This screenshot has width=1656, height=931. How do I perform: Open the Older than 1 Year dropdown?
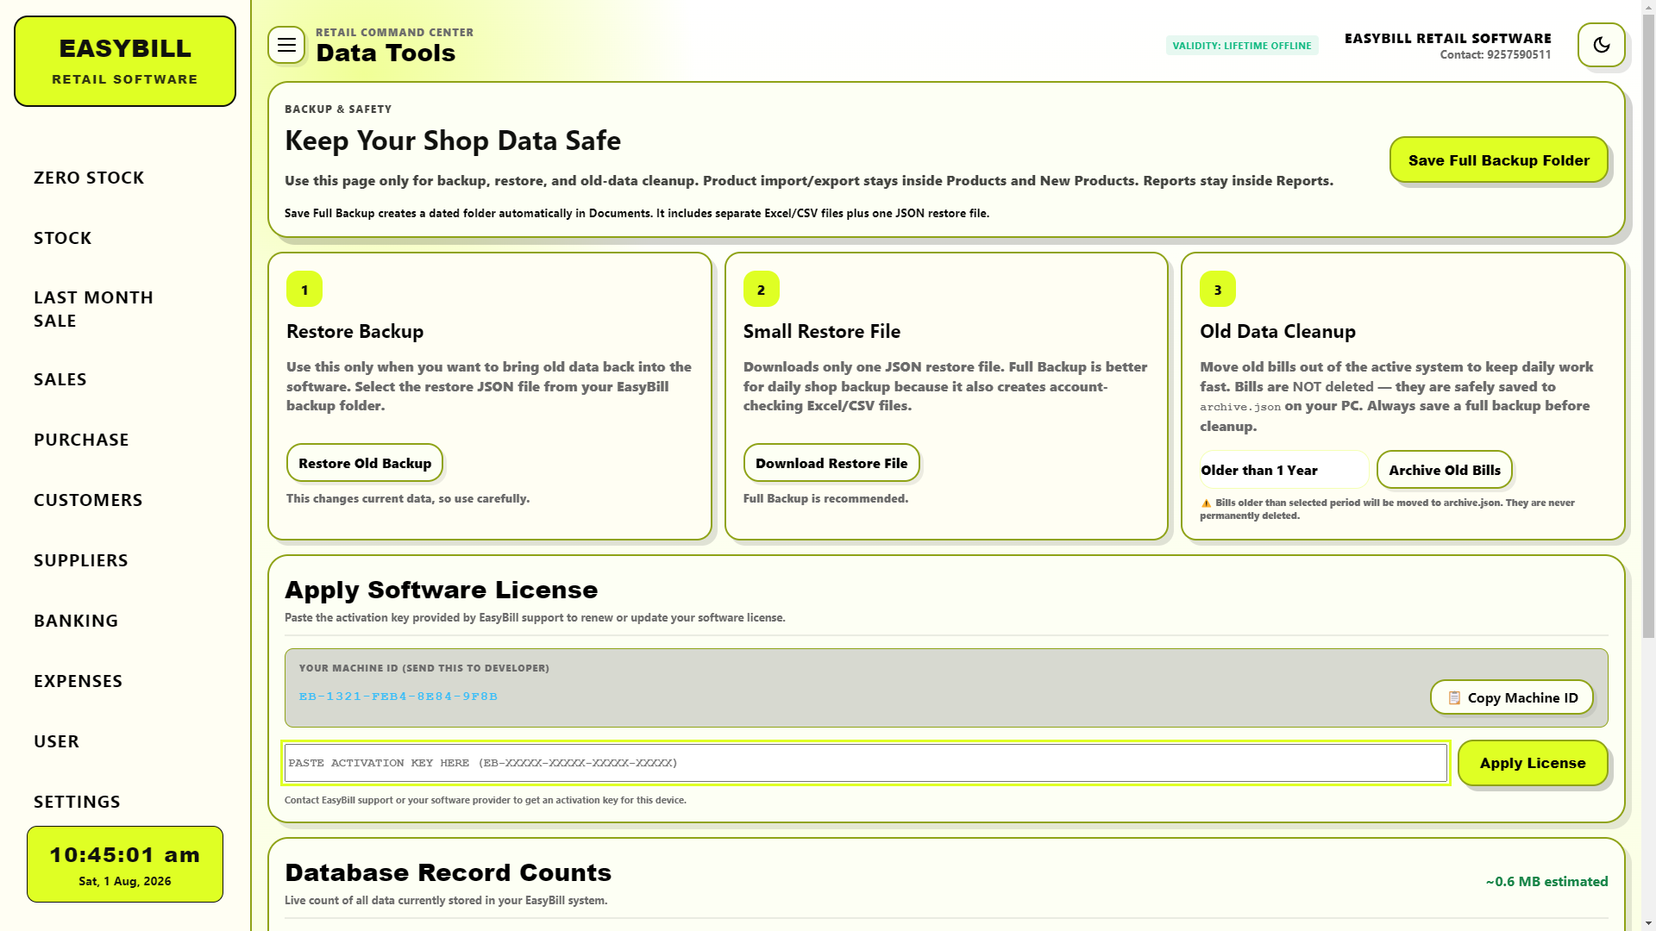coord(1283,470)
